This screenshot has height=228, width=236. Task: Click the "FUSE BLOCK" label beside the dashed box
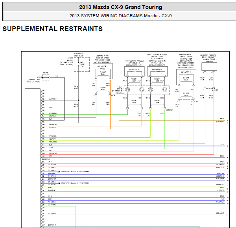tap(70, 59)
